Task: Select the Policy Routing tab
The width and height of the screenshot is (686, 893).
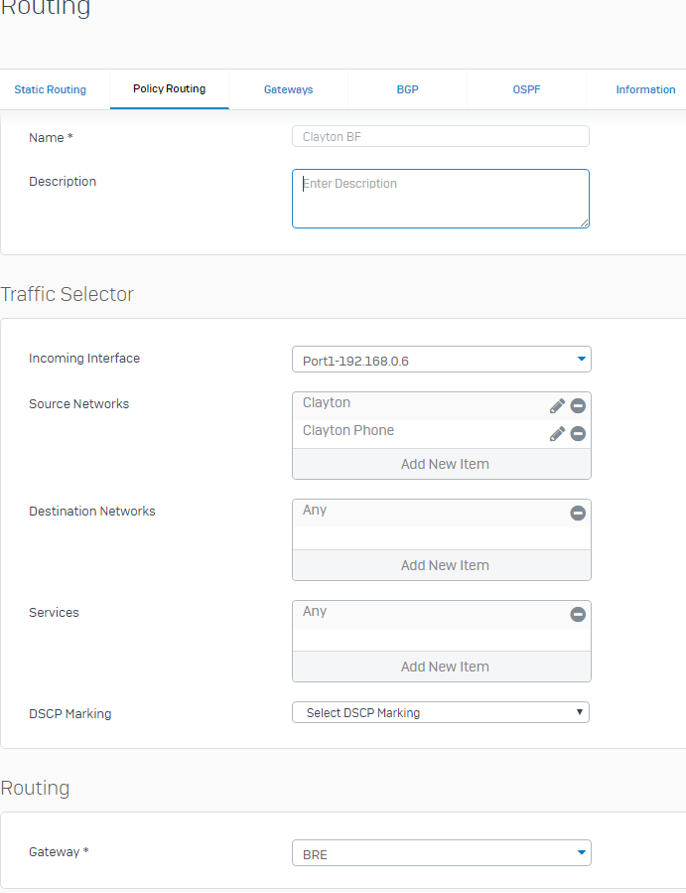Action: tap(169, 88)
